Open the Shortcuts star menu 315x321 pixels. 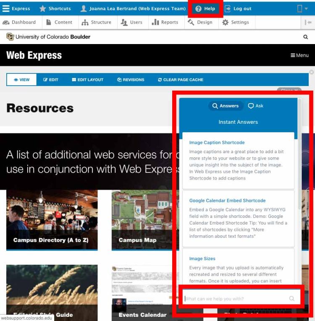[55, 8]
